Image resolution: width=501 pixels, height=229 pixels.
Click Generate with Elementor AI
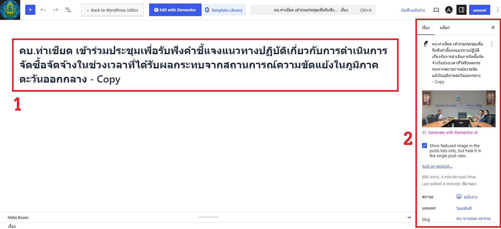pyautogui.click(x=450, y=133)
